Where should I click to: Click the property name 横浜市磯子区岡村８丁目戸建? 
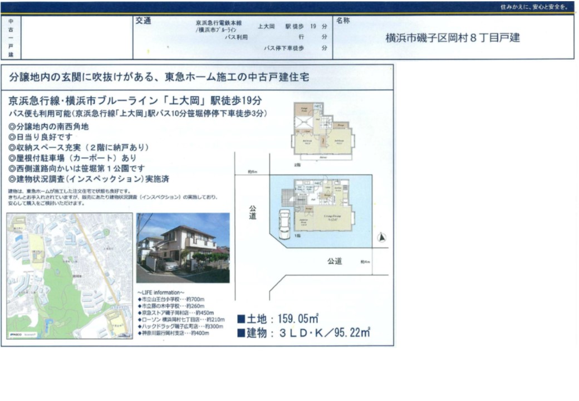point(453,38)
